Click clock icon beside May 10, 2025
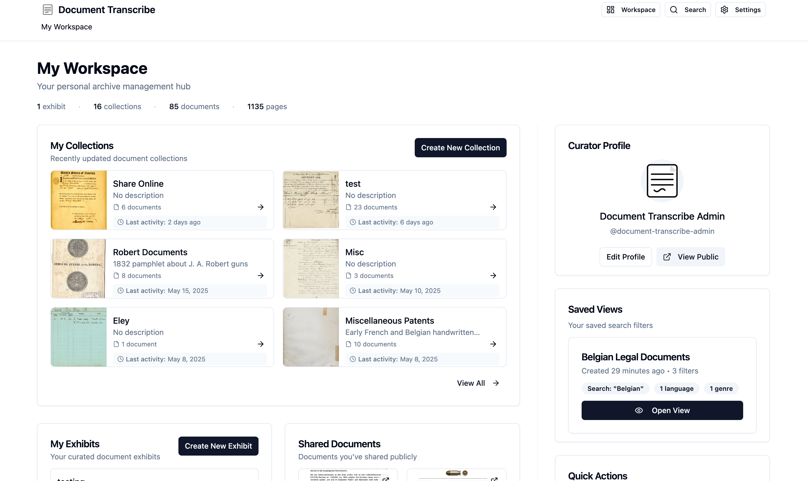 click(x=353, y=291)
